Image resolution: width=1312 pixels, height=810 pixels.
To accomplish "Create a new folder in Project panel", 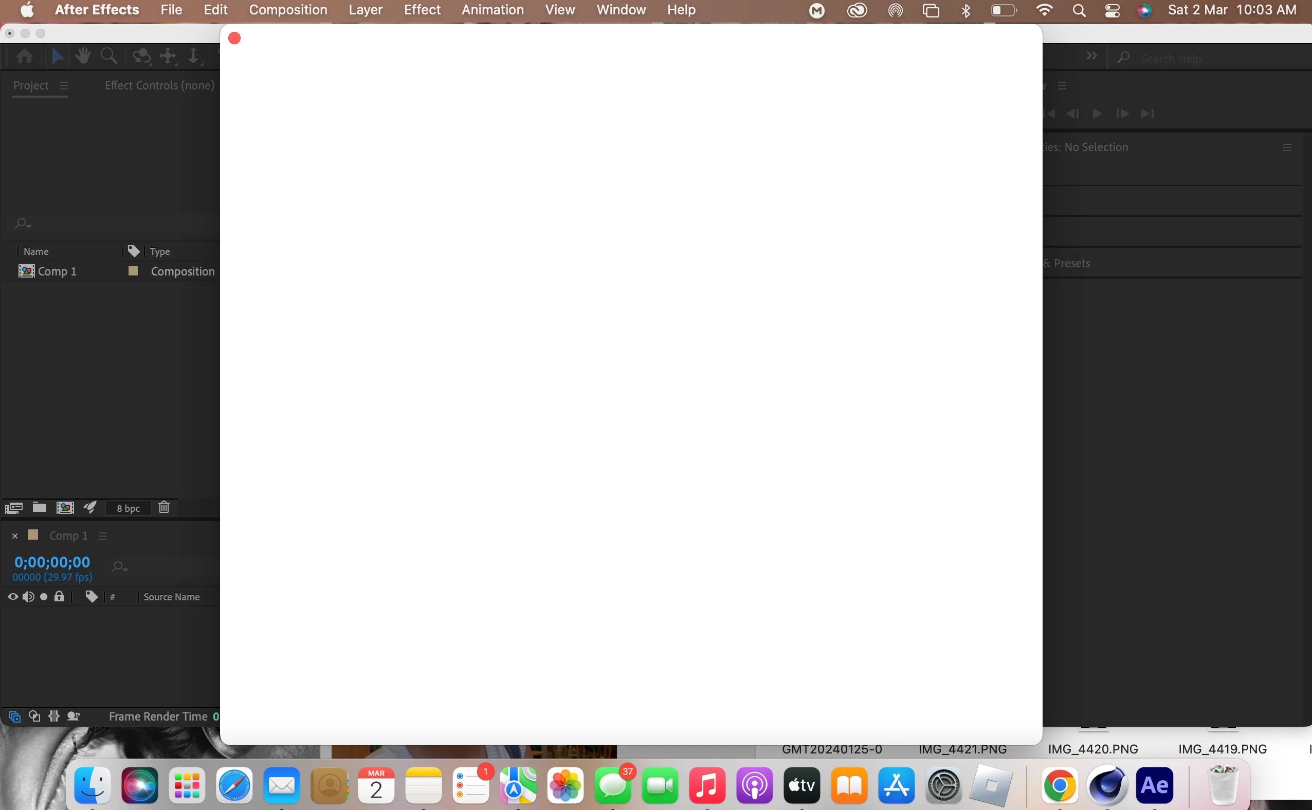I will (39, 508).
